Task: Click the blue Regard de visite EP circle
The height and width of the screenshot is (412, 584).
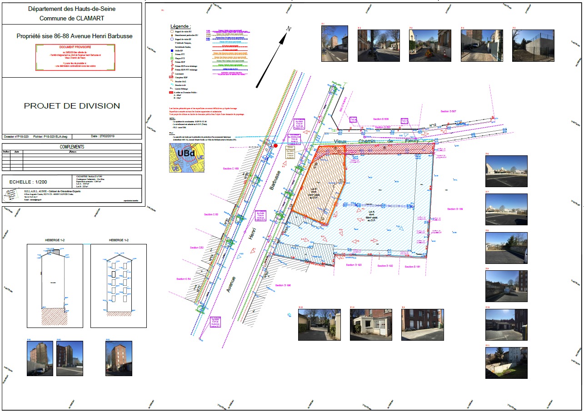Action: 172,39
